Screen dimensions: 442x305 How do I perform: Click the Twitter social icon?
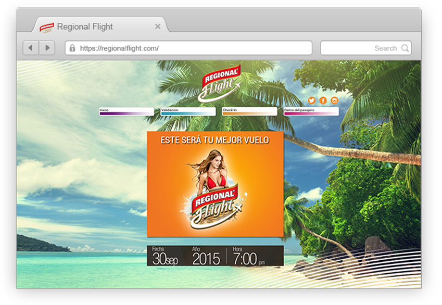[x=311, y=100]
